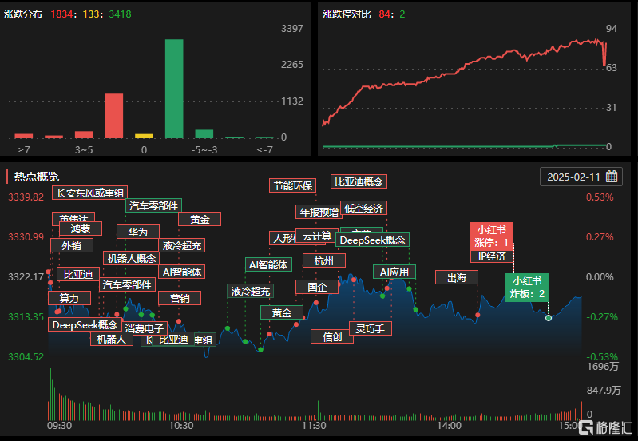Select the red 黄金 tag near top

tap(200, 219)
